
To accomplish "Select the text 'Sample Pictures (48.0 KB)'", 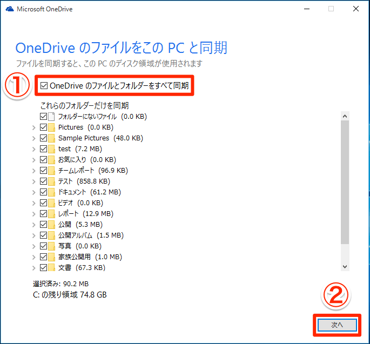I will pos(100,138).
